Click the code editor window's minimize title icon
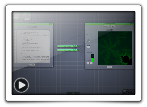 pos(49,24)
